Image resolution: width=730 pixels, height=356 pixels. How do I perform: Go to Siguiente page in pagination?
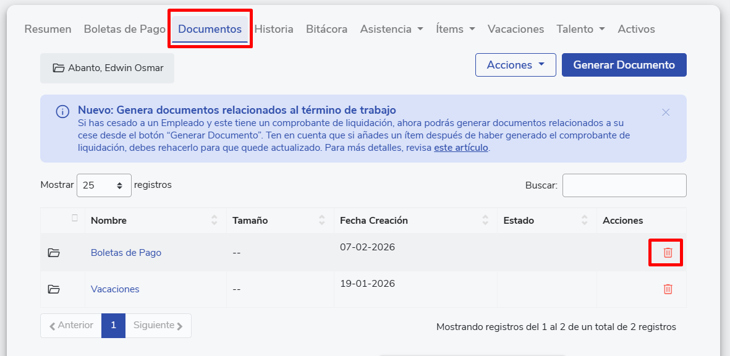point(158,325)
